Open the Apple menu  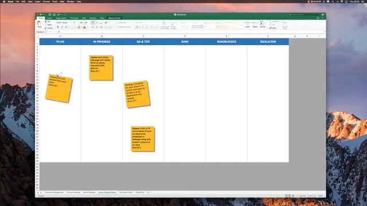4,1
